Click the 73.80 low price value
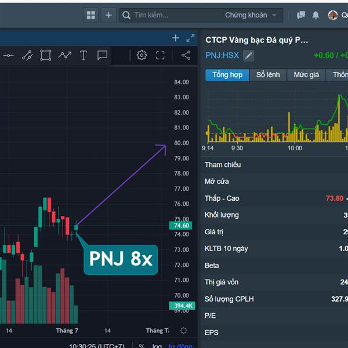348x348 pixels. click(x=335, y=198)
